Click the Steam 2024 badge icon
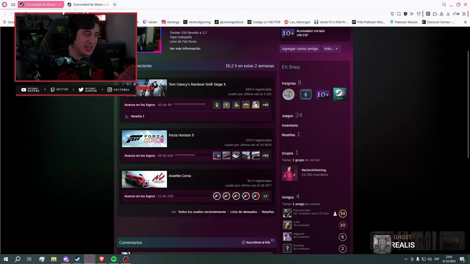 click(340, 94)
